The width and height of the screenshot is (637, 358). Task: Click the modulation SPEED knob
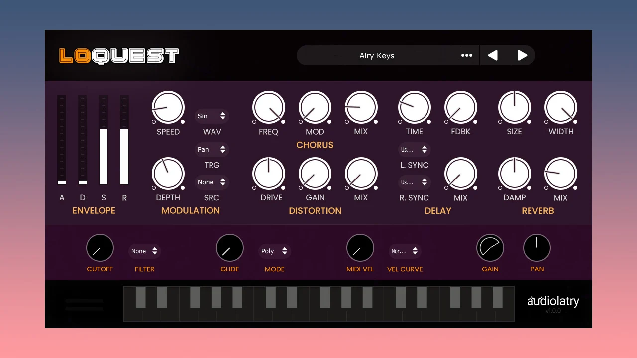click(168, 107)
